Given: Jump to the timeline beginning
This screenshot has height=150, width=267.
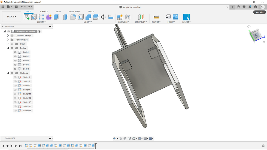Looking at the screenshot, I should (3, 146).
